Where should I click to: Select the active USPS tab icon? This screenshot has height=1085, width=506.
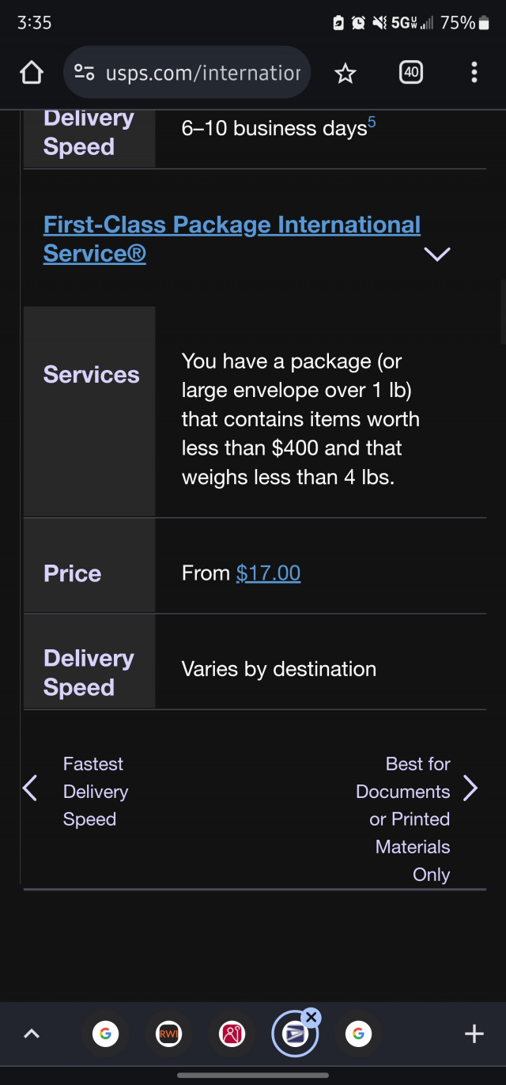point(294,1034)
